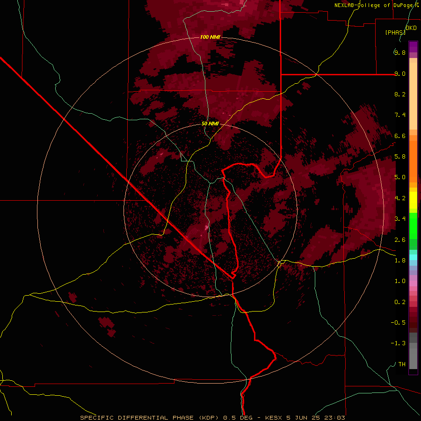The height and width of the screenshot is (421, 421).
Task: Click the 8.2 scale value
Action: point(400,94)
